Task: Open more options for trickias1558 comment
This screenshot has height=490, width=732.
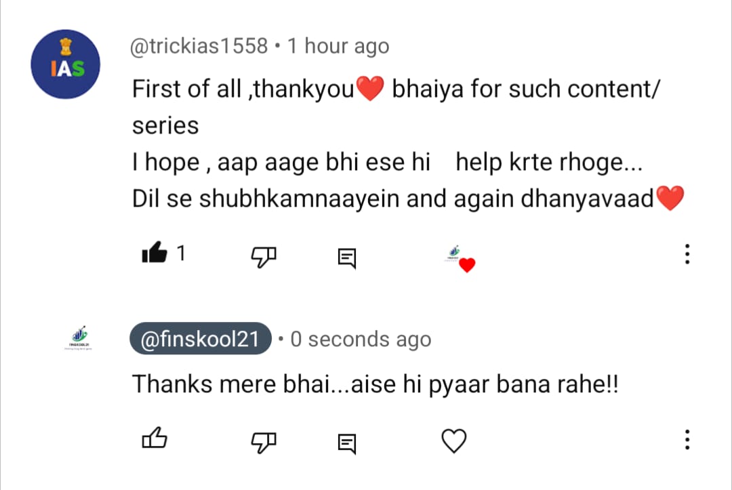Action: [687, 255]
